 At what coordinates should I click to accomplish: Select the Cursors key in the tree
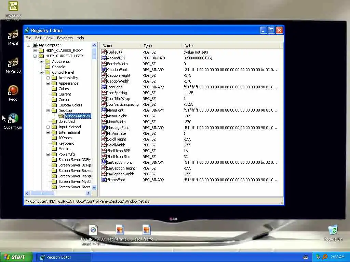tap(65, 100)
